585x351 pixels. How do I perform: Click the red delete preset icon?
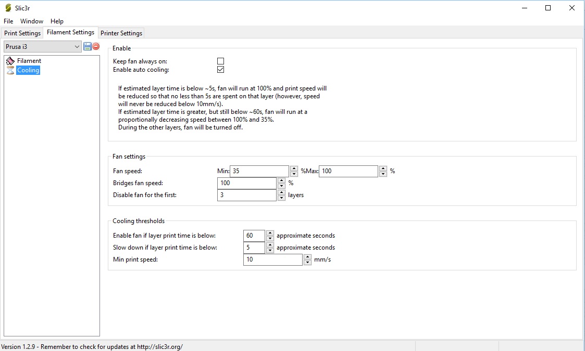(96, 47)
